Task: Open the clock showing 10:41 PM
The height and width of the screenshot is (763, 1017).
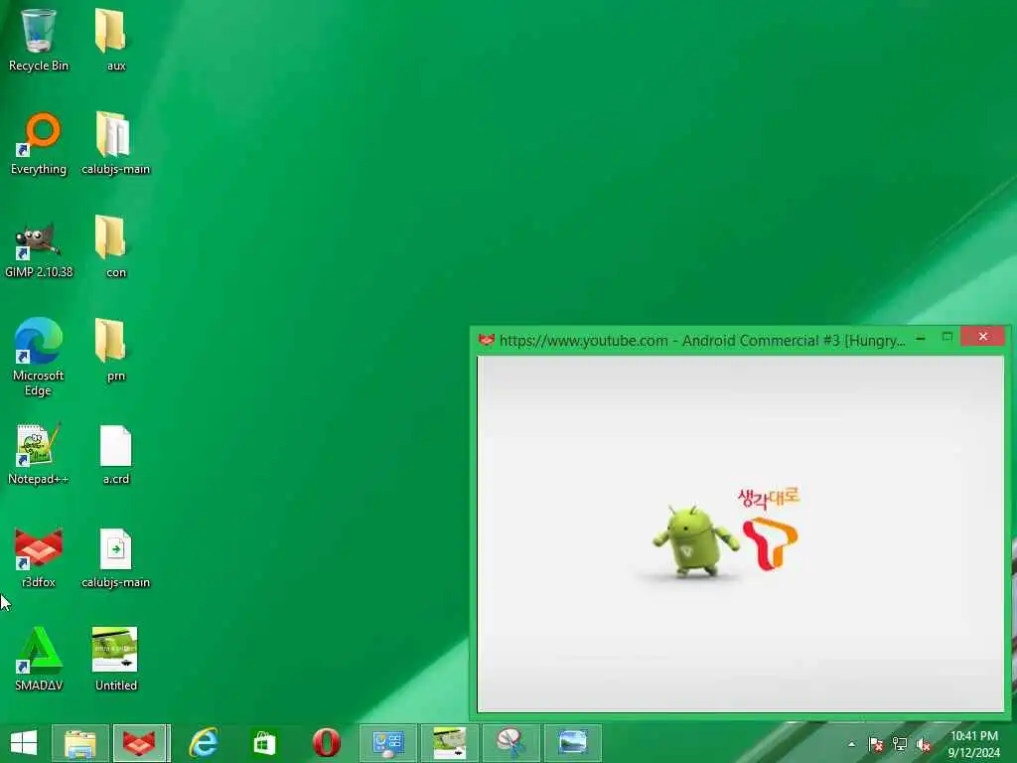Action: (x=973, y=743)
